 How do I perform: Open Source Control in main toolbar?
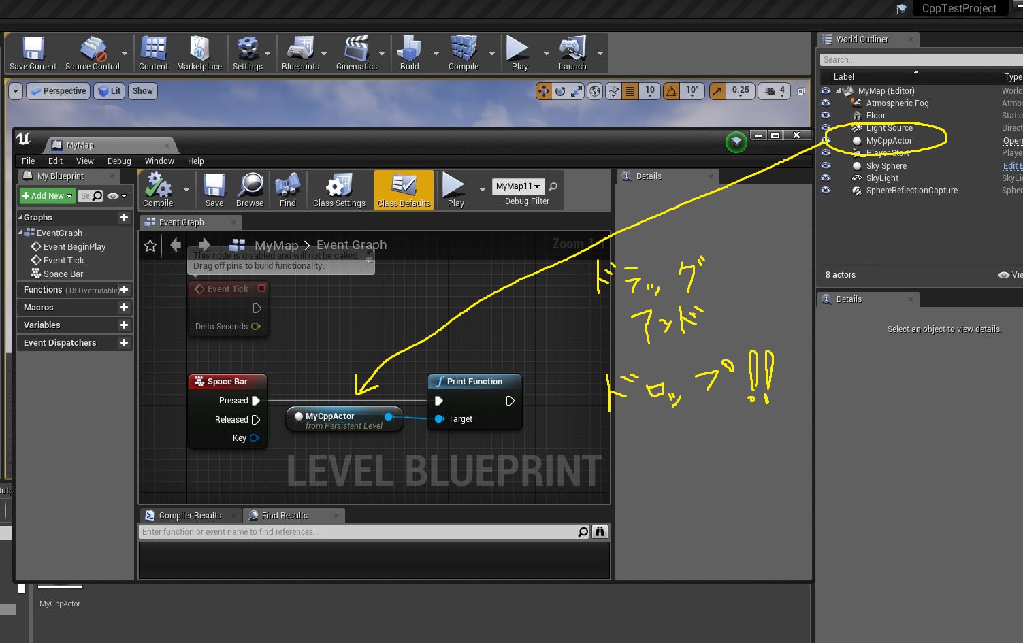tap(92, 54)
